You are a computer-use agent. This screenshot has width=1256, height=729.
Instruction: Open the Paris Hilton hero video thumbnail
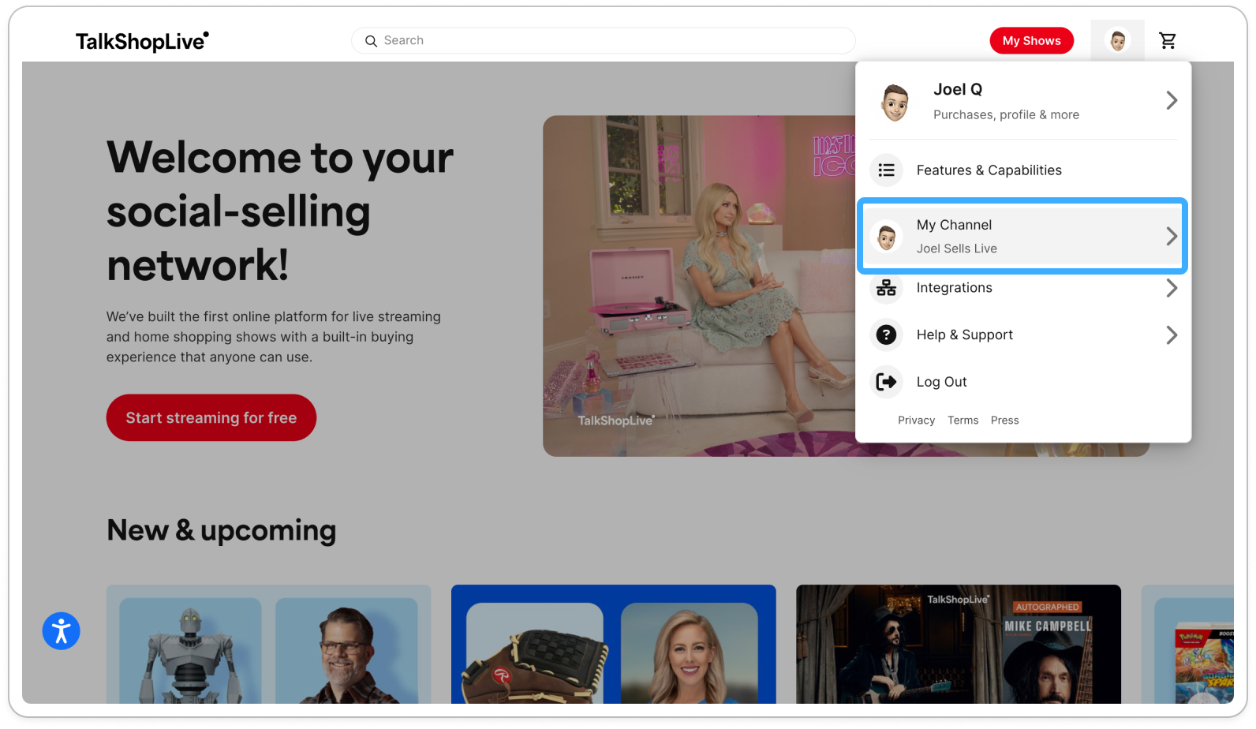pyautogui.click(x=699, y=286)
